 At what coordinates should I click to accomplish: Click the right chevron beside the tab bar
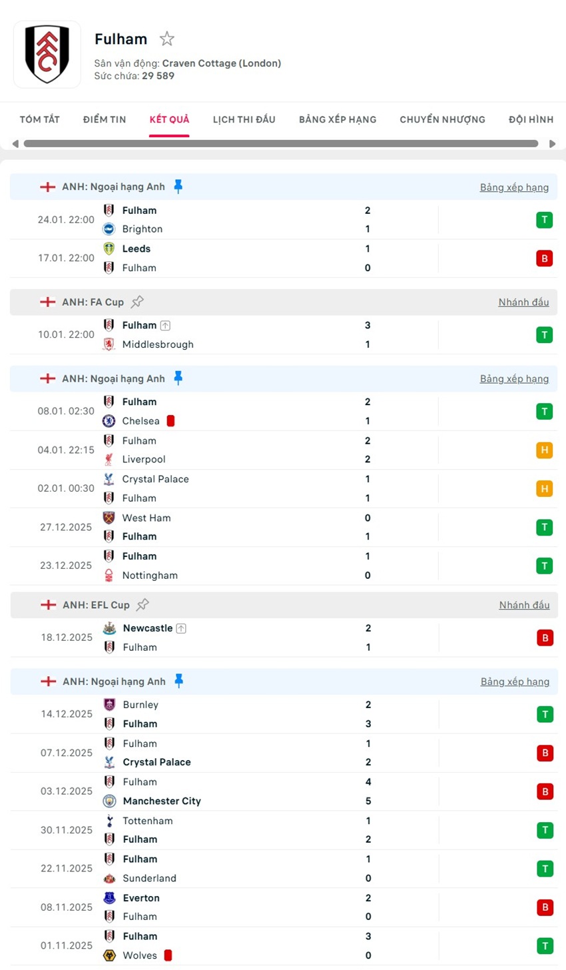tap(553, 143)
